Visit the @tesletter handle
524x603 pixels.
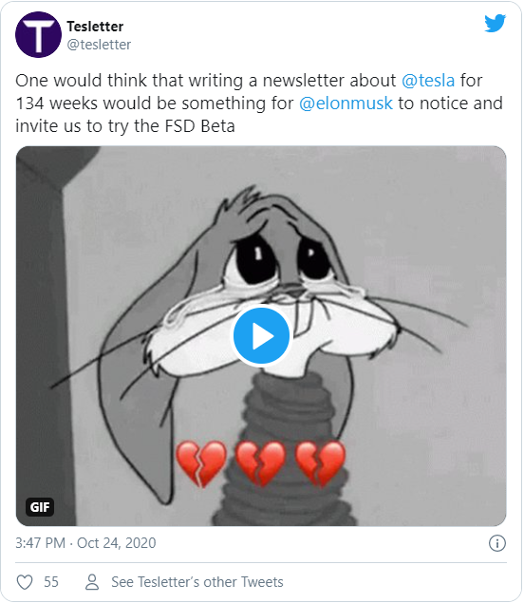coord(99,45)
